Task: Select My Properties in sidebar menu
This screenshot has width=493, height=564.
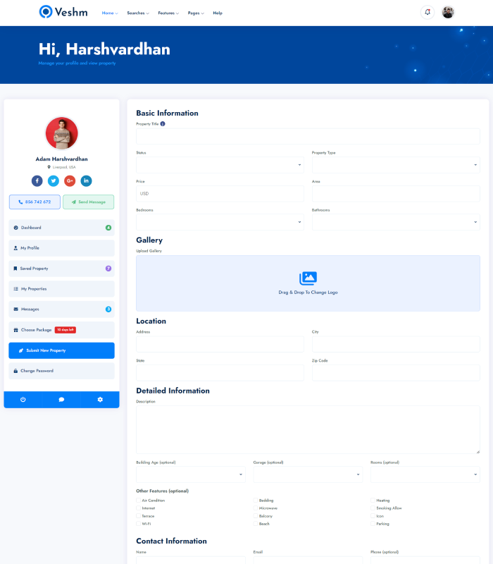Action: pos(61,289)
